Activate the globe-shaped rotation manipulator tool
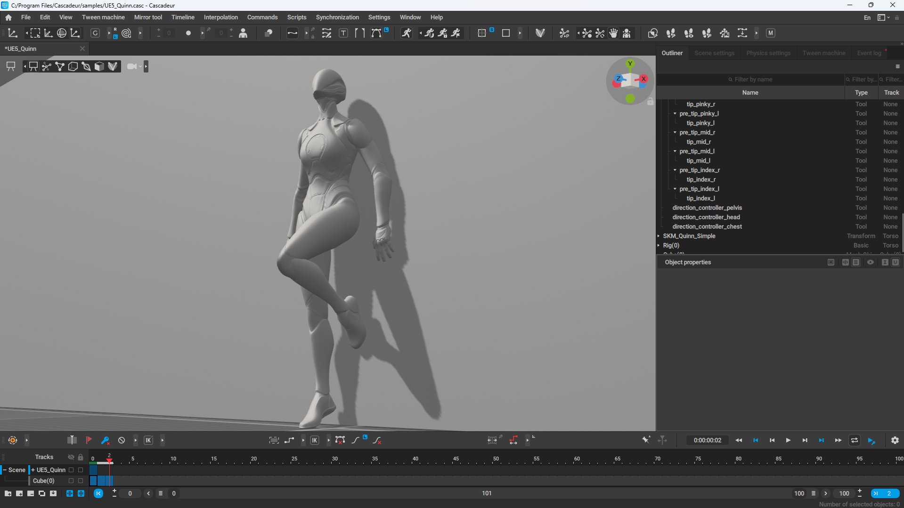The image size is (904, 508). pyautogui.click(x=62, y=33)
